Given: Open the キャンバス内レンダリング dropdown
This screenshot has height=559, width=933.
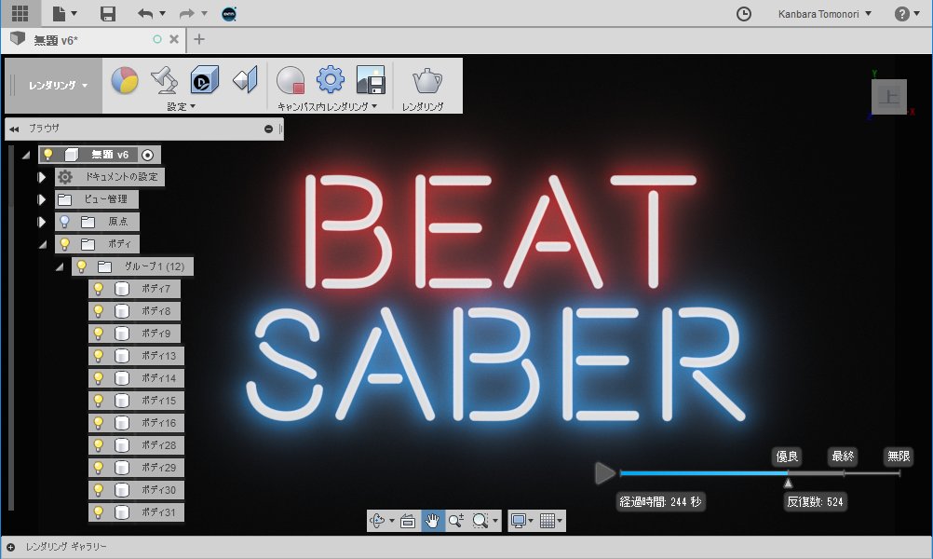Looking at the screenshot, I should [x=327, y=106].
